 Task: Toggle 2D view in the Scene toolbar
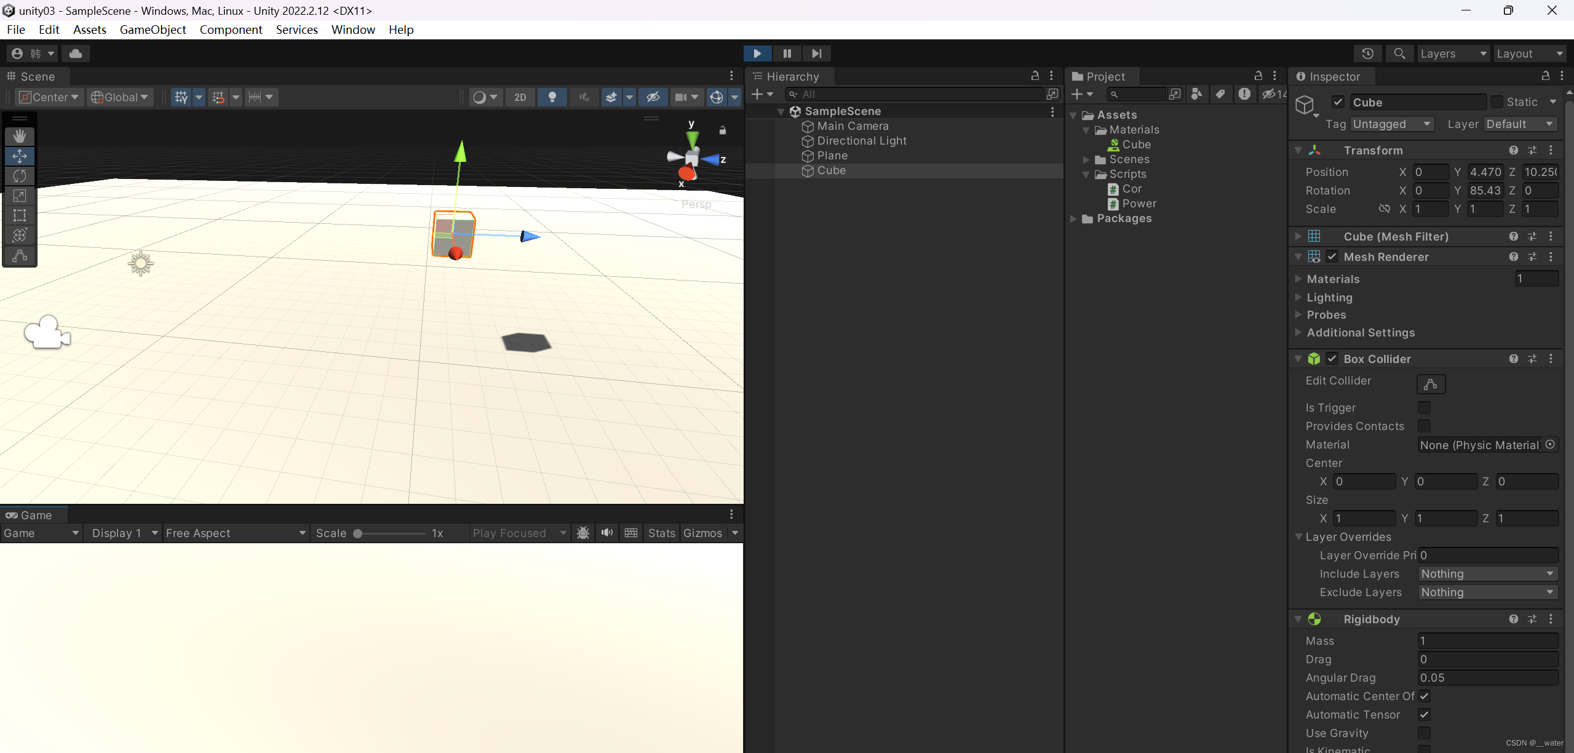(520, 97)
